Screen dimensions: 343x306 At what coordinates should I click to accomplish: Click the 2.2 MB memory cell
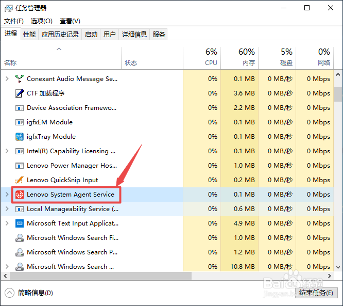(x=240, y=108)
